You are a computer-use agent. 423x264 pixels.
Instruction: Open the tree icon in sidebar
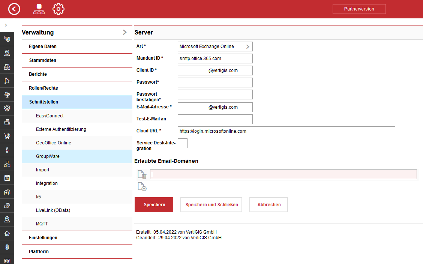coord(7,94)
